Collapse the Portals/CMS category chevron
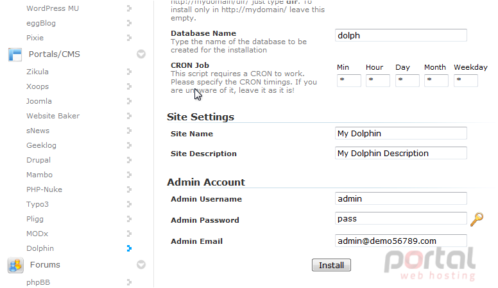The image size is (498, 288). coord(141,54)
